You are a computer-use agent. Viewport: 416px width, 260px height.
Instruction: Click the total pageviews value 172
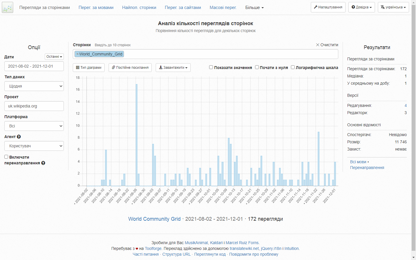403,69
